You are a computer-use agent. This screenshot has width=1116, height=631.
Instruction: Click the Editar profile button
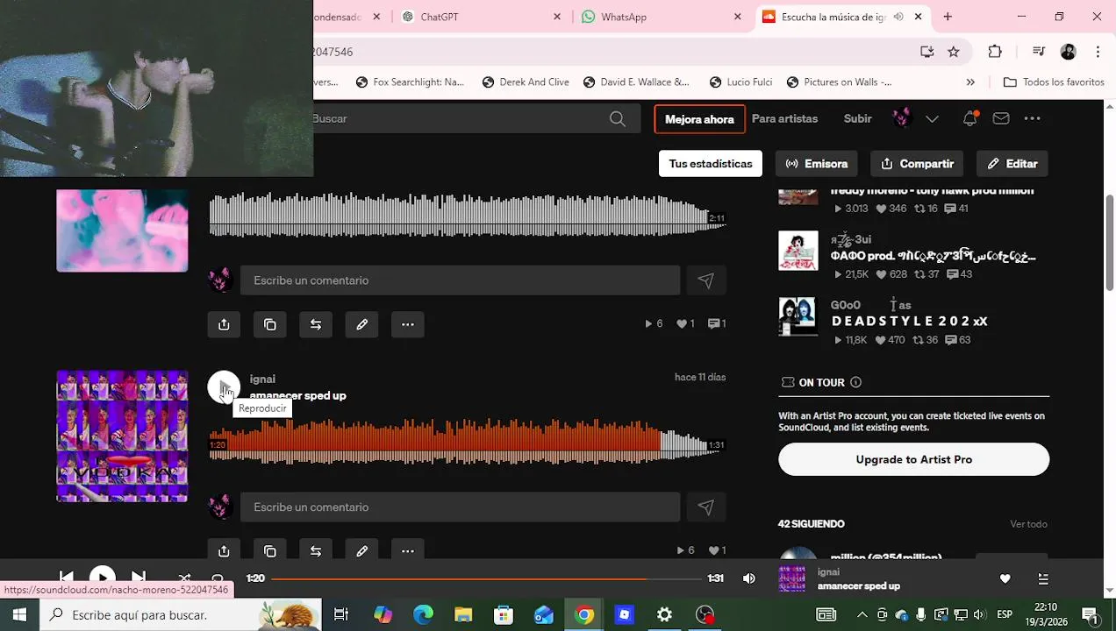(1012, 164)
